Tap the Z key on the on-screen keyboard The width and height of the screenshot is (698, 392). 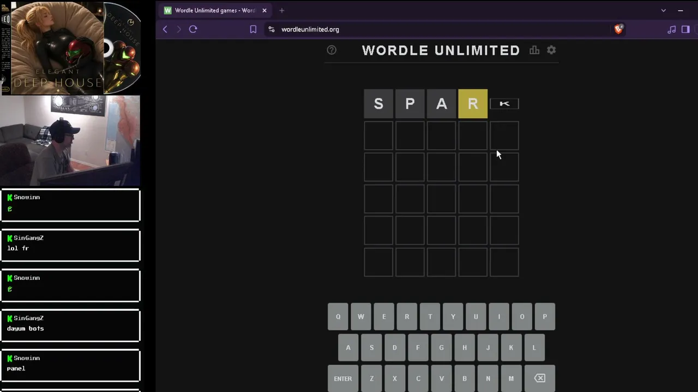(x=372, y=378)
